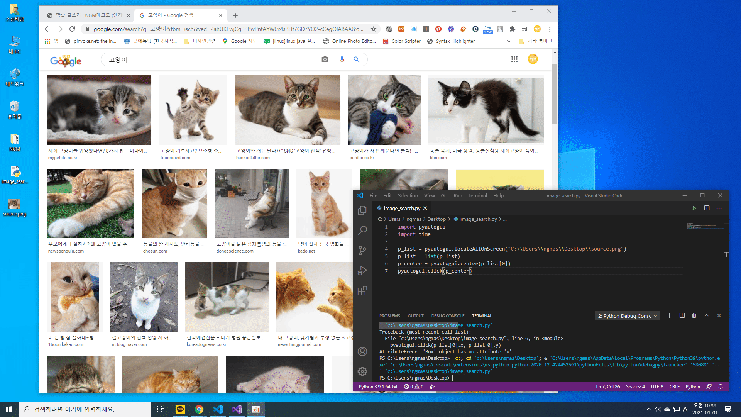741x417 pixels.
Task: Click 'Spaces: 4' in the status bar
Action: coord(635,386)
